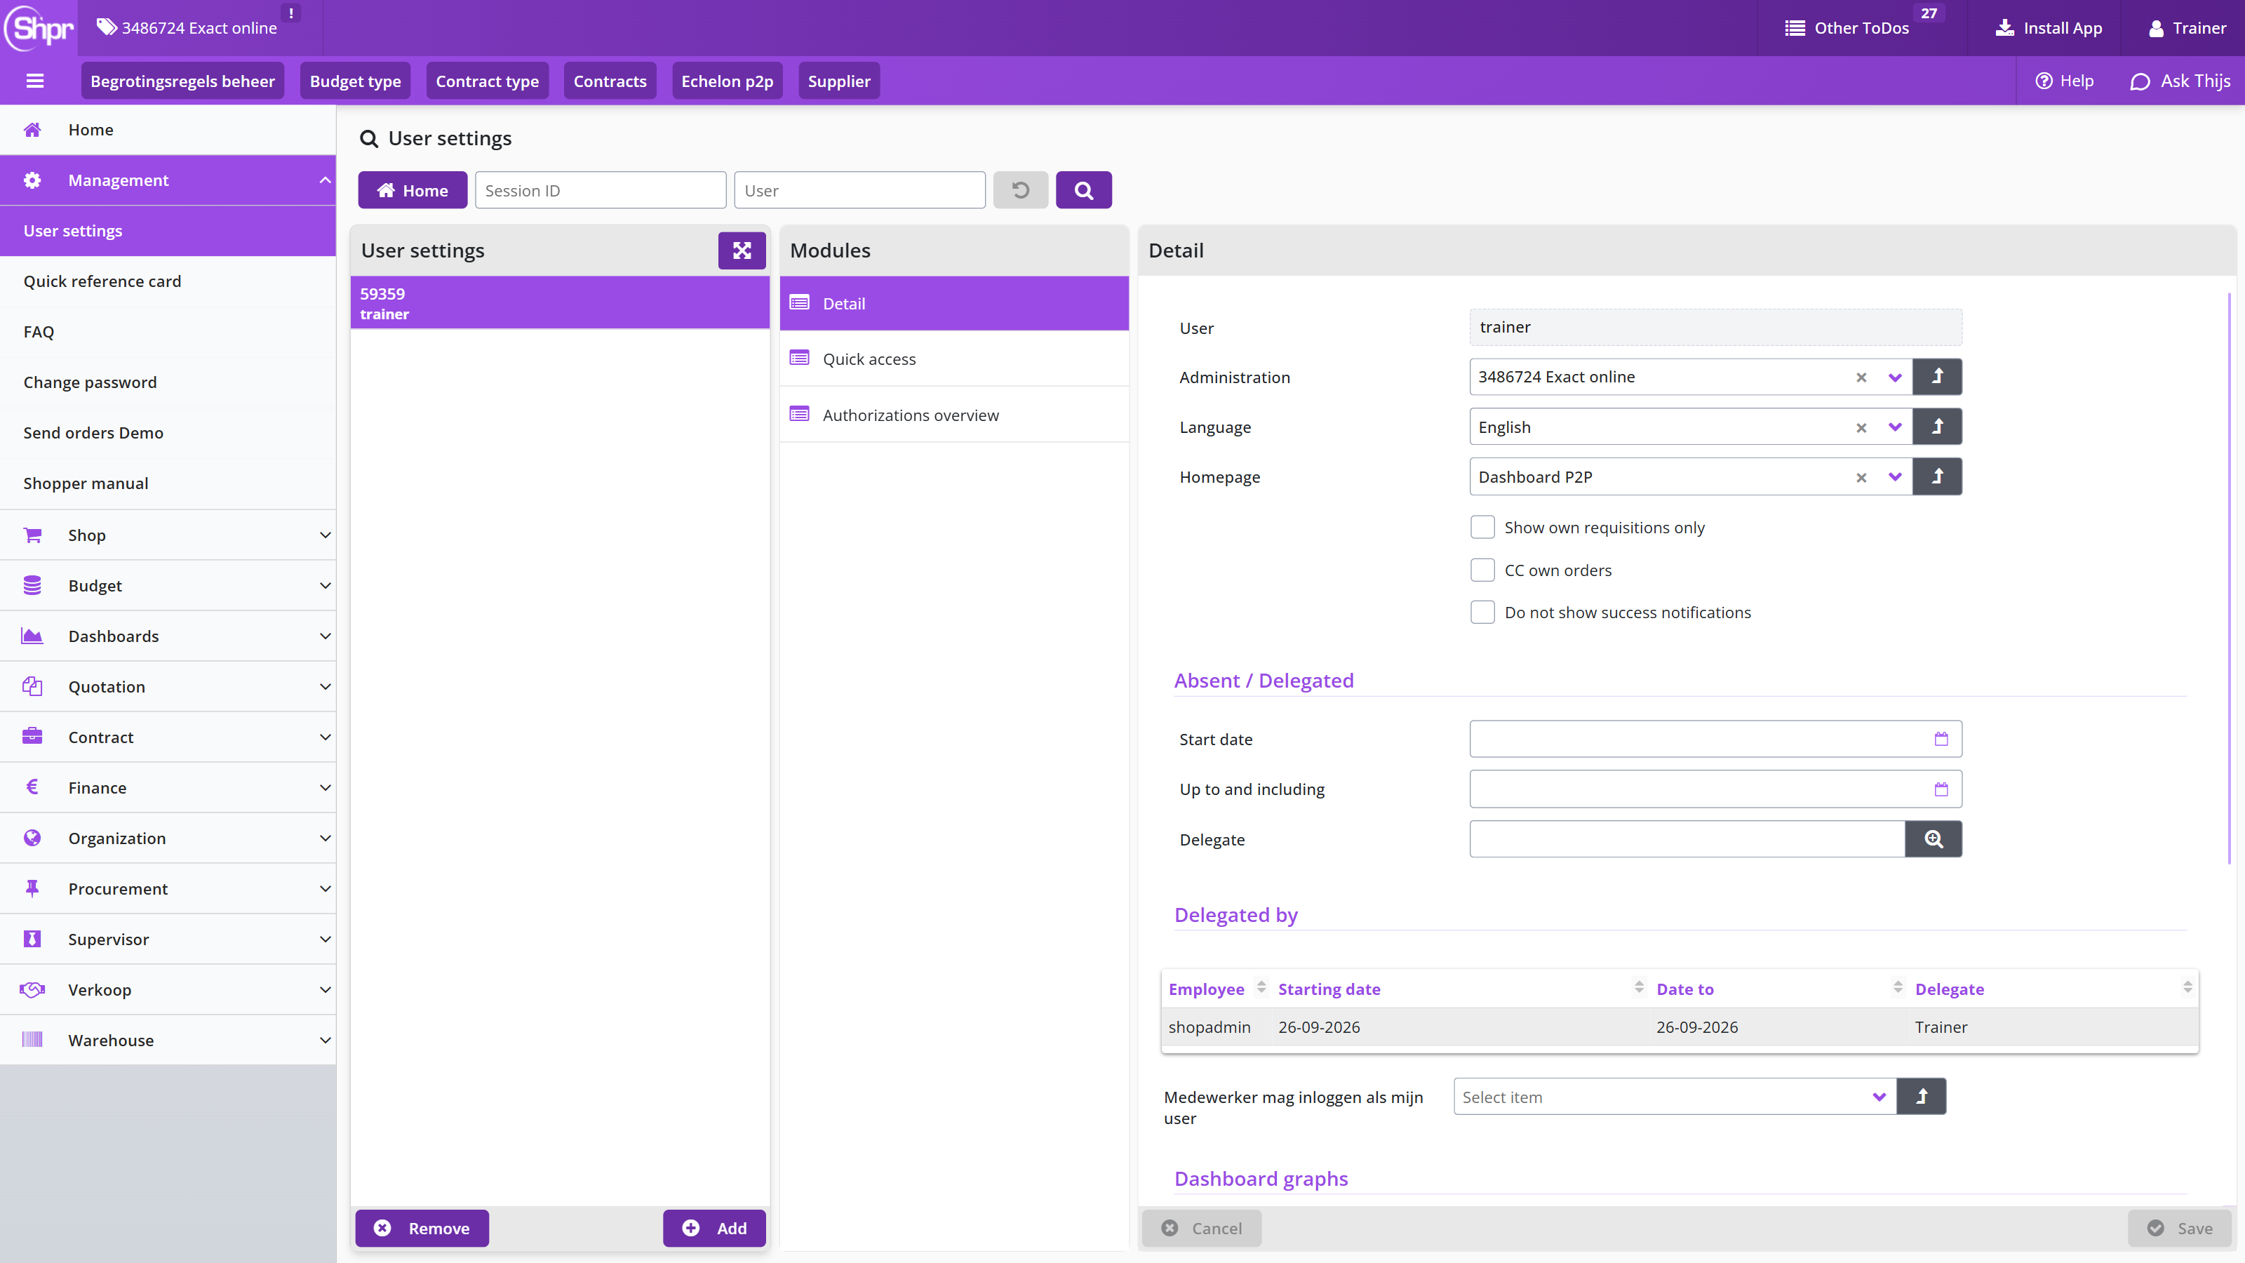Open calendar picker for Start date
Screen dimensions: 2245x1263
(1941, 739)
